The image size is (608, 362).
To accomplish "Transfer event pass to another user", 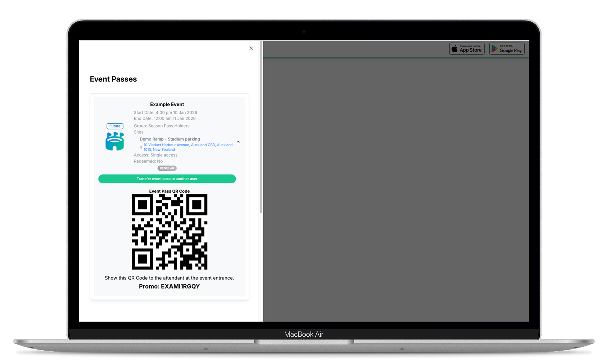I will coord(167,179).
